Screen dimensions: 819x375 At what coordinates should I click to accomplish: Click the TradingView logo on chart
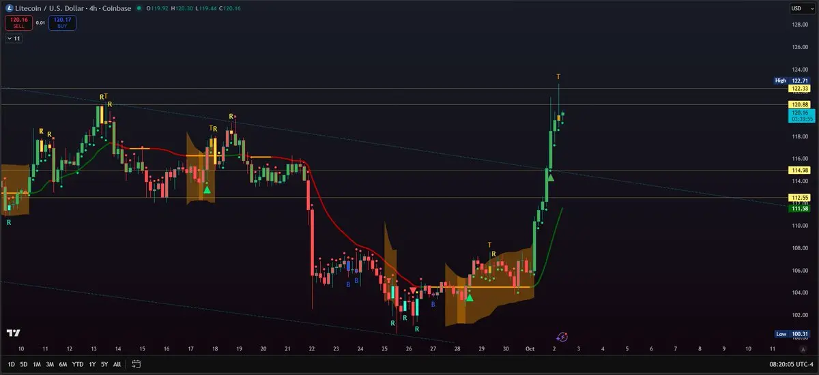tap(13, 333)
